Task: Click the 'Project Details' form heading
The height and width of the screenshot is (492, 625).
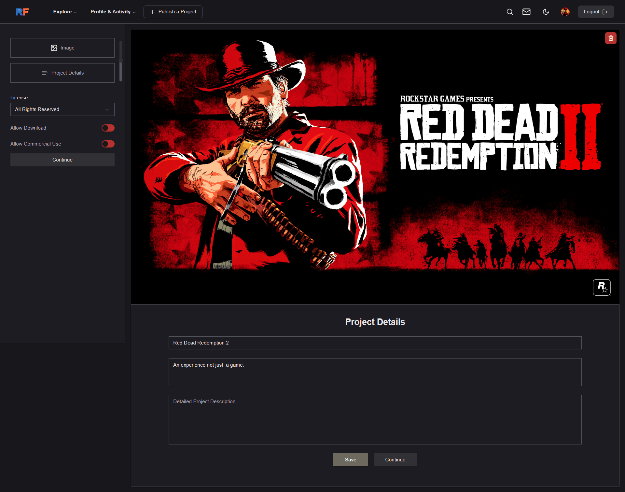Action: (375, 322)
